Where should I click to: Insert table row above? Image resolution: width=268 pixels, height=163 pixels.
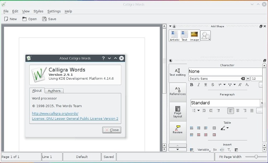(192, 128)
